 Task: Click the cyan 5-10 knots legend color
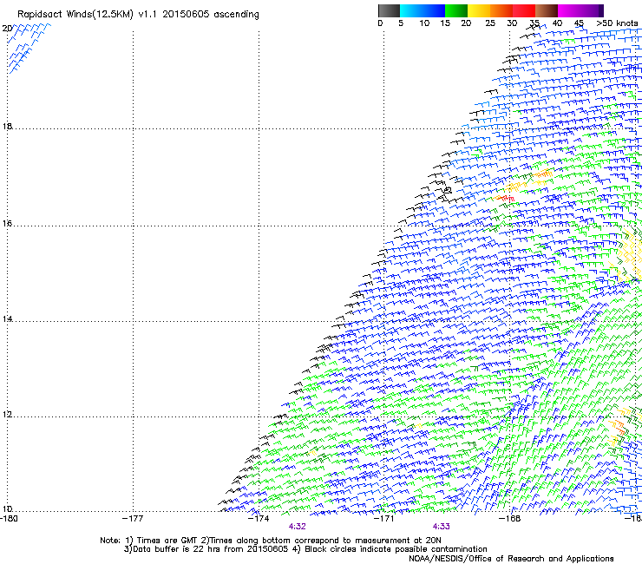click(410, 10)
